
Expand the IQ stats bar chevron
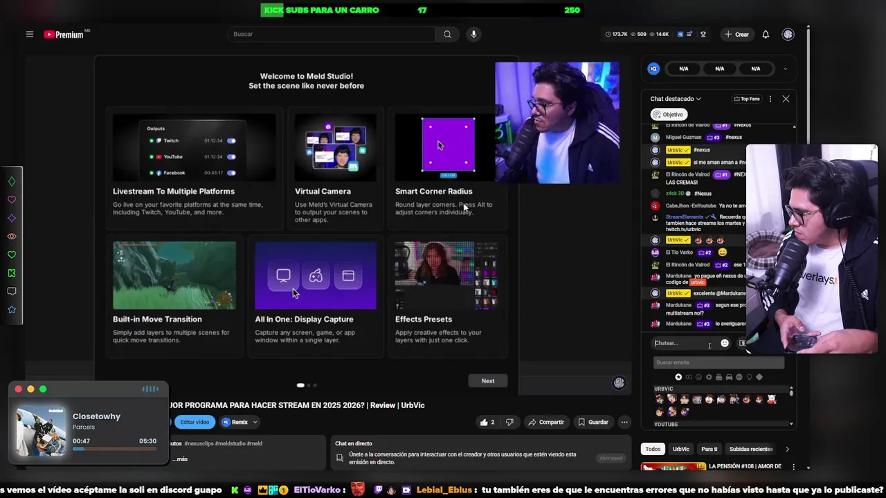[785, 68]
